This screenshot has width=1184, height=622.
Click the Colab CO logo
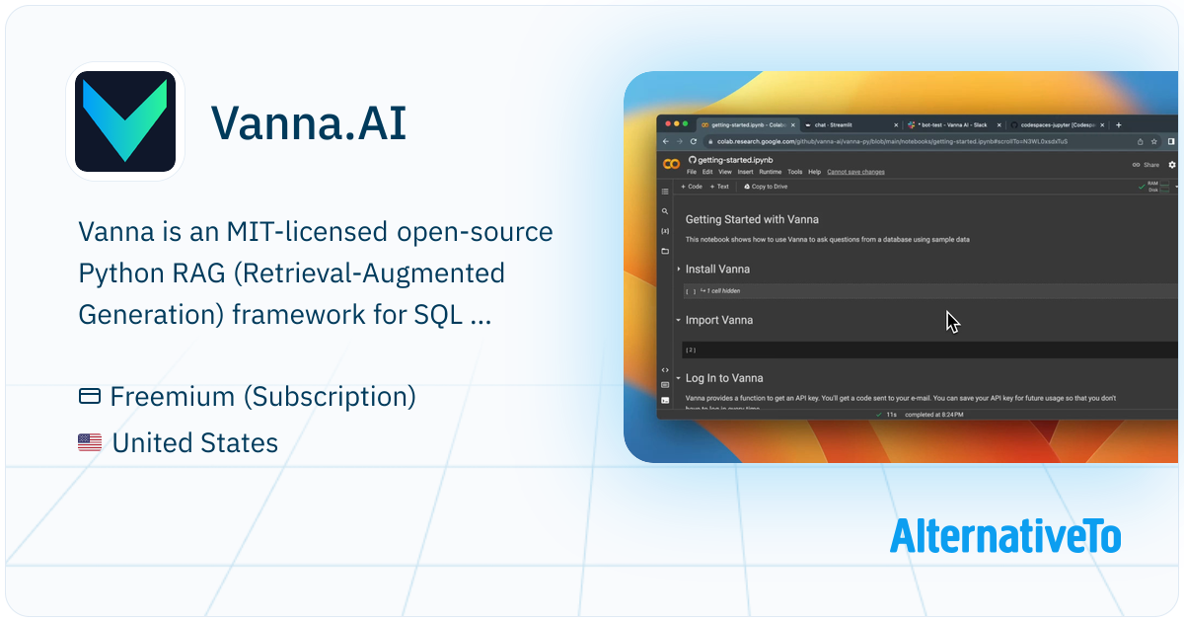coord(671,164)
